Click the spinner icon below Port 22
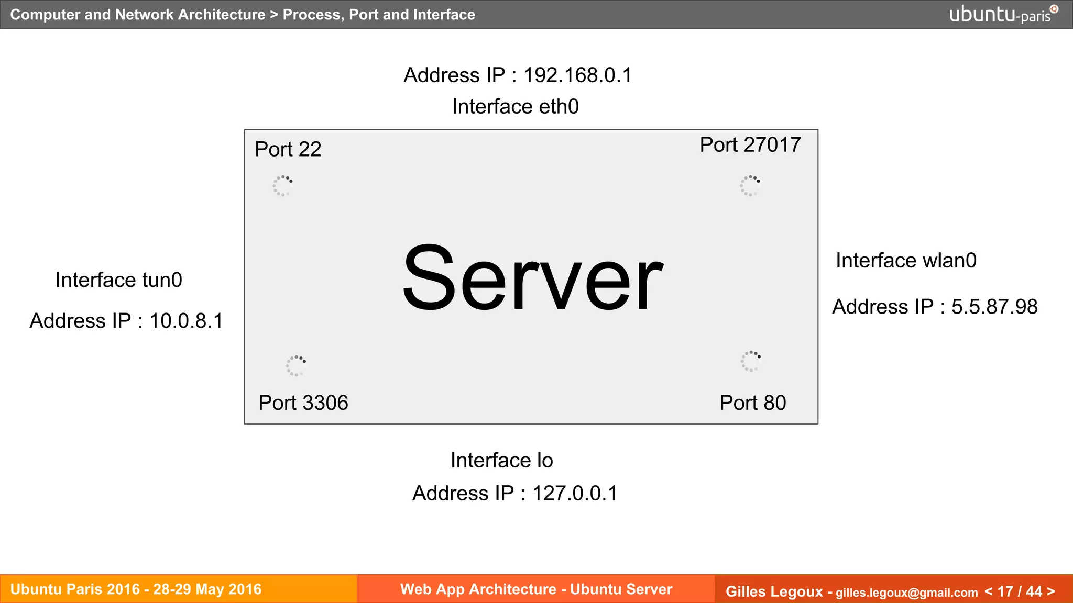The width and height of the screenshot is (1073, 603). tap(282, 186)
